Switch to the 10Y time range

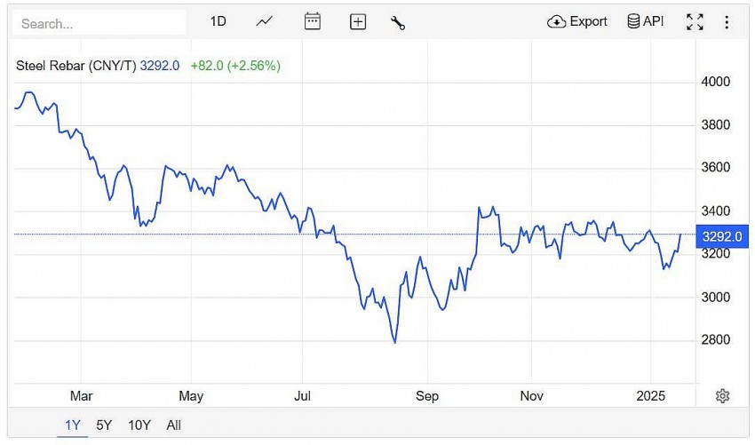point(139,425)
